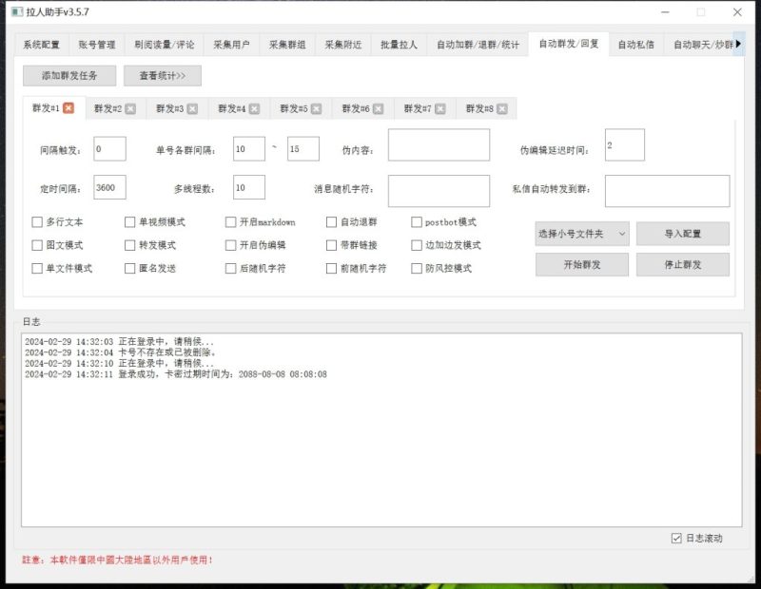Switch to the 批量拉人 tab

(399, 43)
